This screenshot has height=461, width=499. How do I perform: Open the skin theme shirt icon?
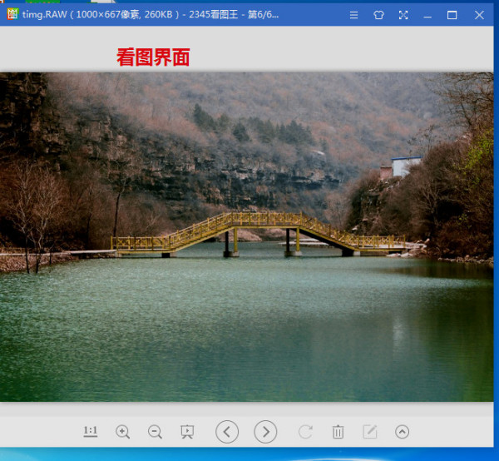click(x=378, y=15)
